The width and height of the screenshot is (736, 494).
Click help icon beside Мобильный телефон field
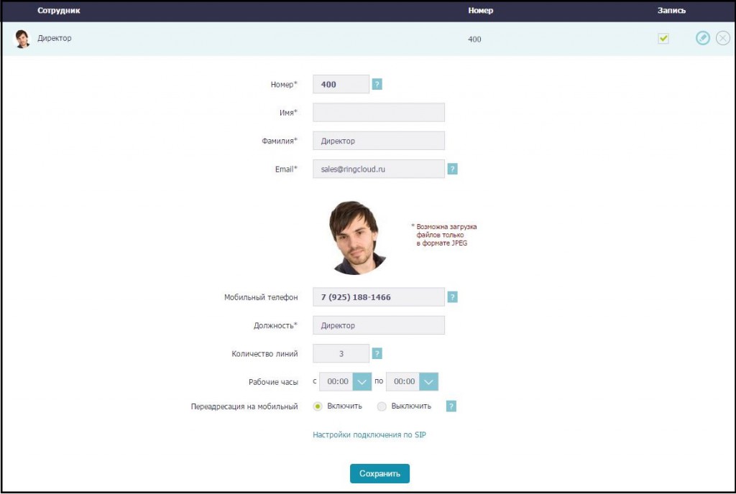[452, 297]
